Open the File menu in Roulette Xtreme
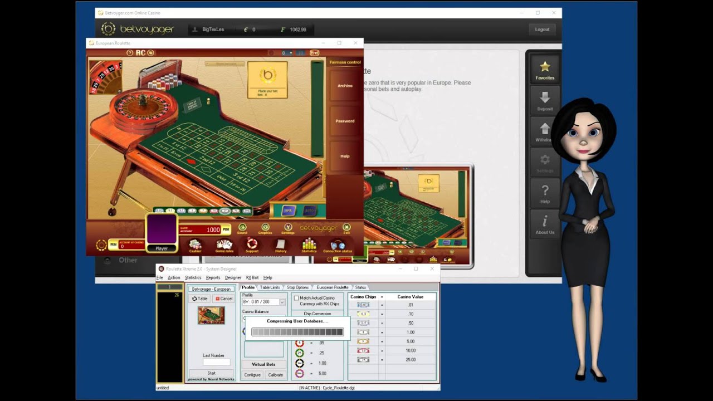713x401 pixels. point(160,277)
